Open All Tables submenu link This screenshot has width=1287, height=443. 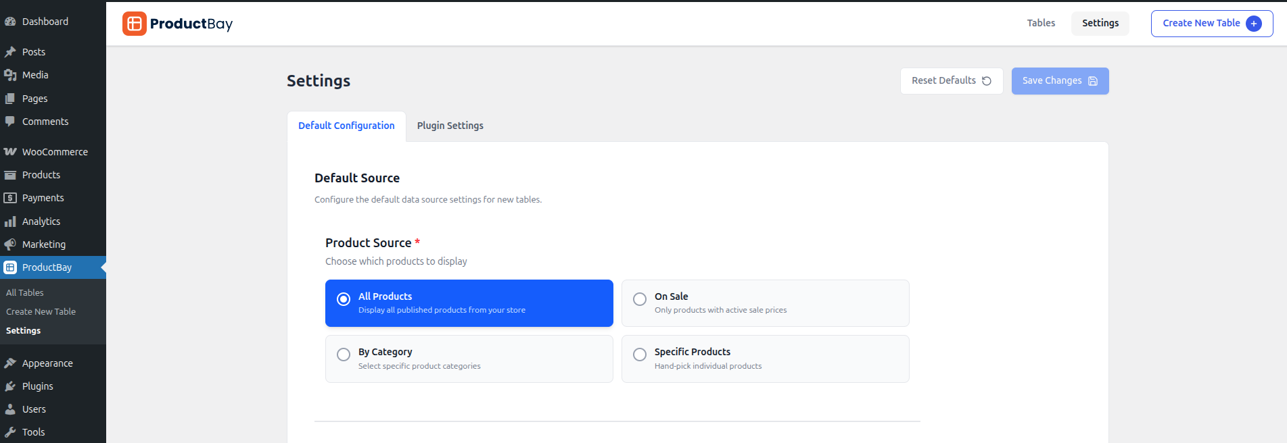click(x=25, y=293)
